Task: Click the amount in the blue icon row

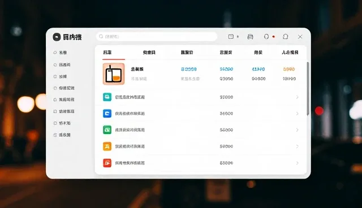Action: (x=226, y=114)
